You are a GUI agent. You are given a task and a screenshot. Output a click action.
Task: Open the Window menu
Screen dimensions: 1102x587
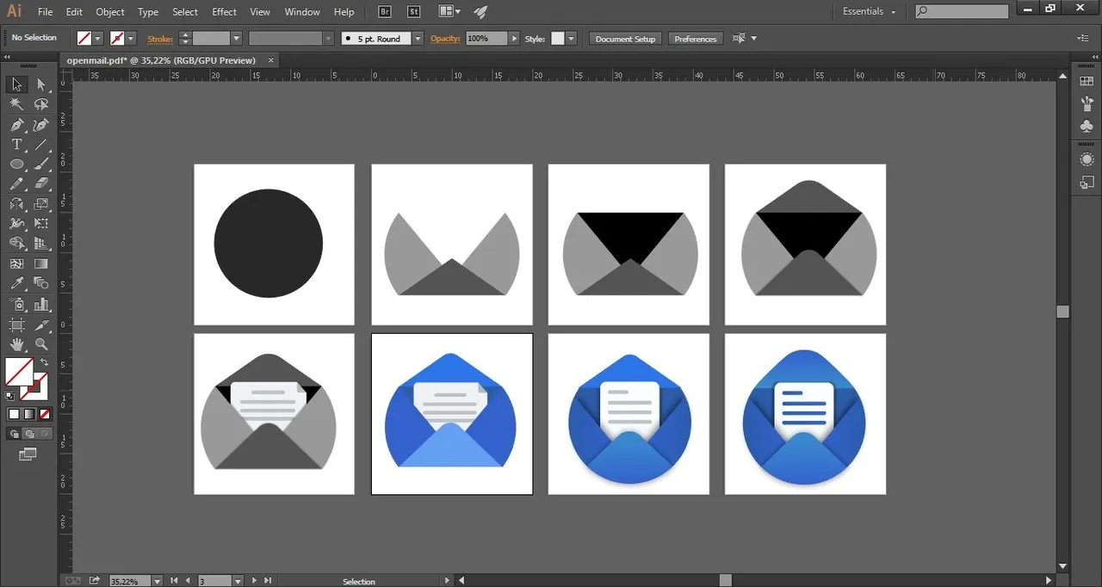pos(302,12)
